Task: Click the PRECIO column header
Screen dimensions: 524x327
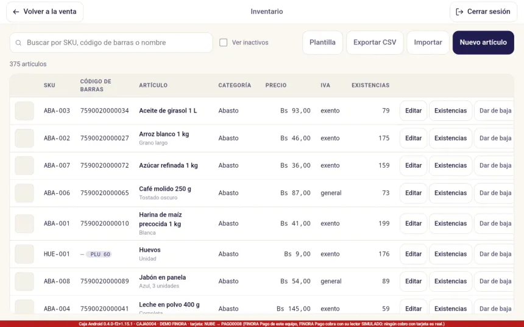Action: click(x=275, y=85)
